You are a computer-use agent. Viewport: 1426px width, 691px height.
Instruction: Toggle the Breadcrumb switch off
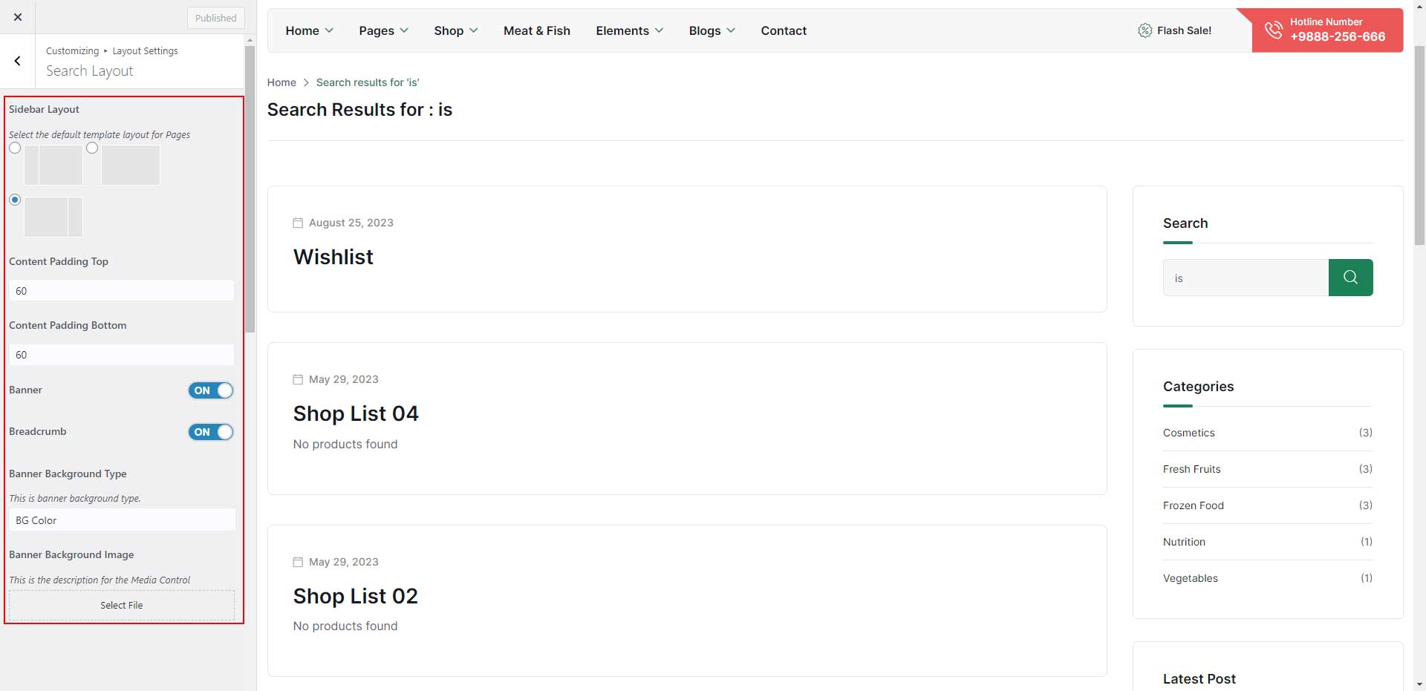click(211, 432)
